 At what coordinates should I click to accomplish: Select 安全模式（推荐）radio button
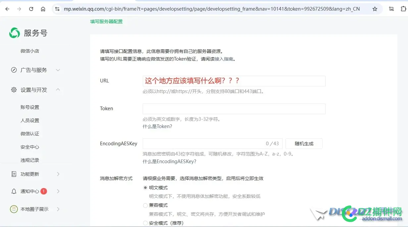coord(145,223)
